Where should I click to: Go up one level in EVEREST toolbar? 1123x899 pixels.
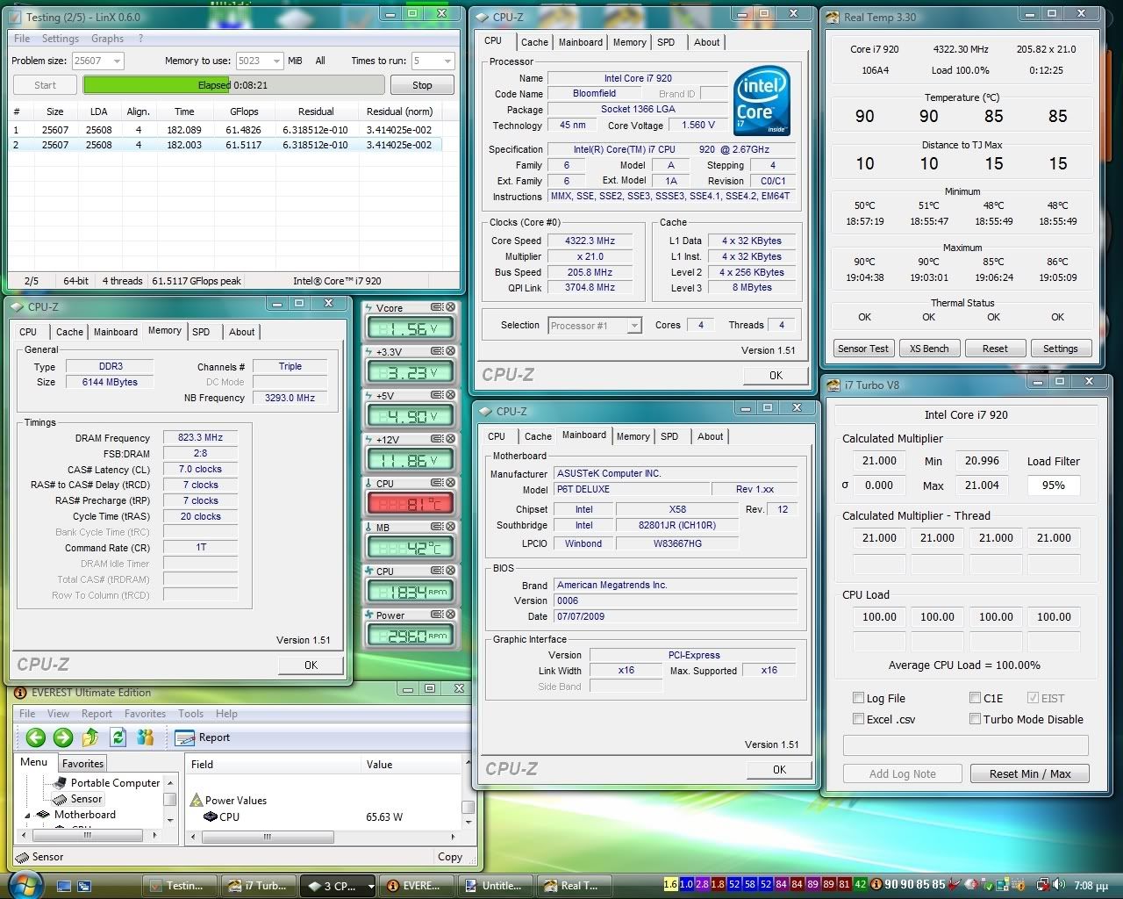[90, 737]
